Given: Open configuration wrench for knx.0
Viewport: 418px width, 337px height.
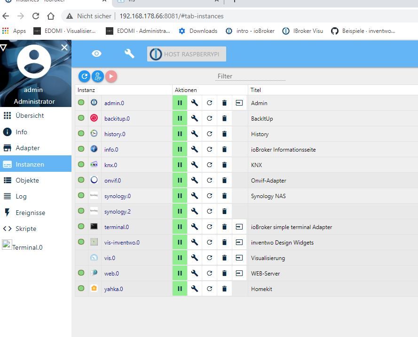Looking at the screenshot, I should [195, 165].
